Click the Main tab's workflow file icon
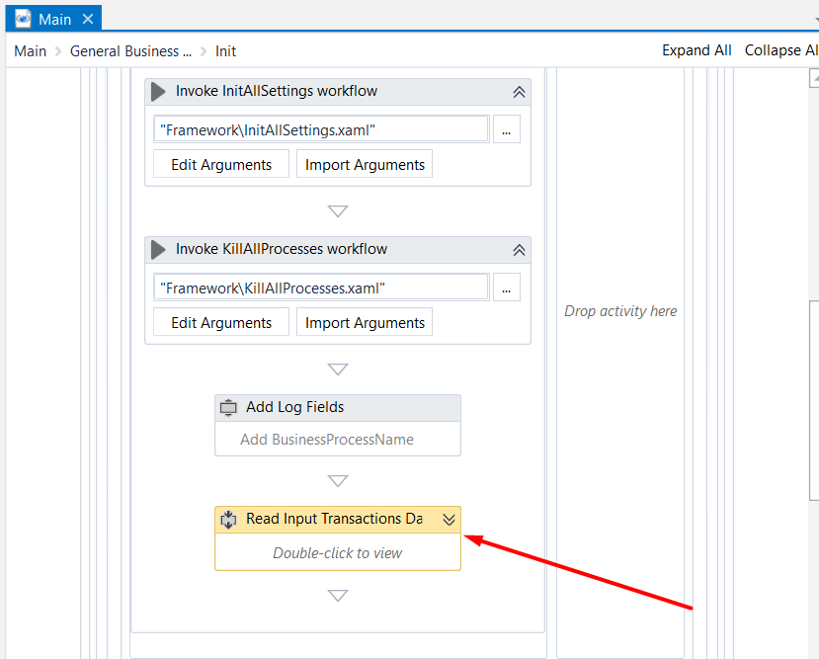Image resolution: width=819 pixels, height=659 pixels. [23, 19]
